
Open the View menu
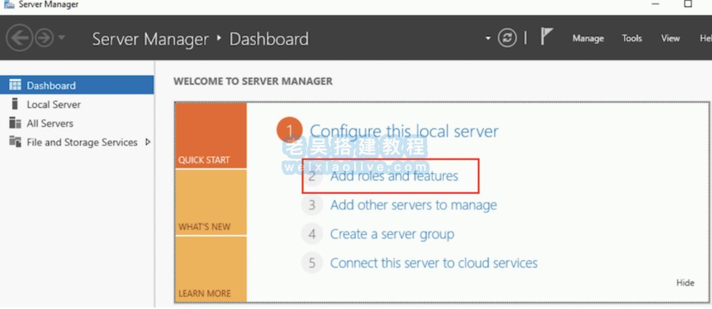pyautogui.click(x=670, y=38)
